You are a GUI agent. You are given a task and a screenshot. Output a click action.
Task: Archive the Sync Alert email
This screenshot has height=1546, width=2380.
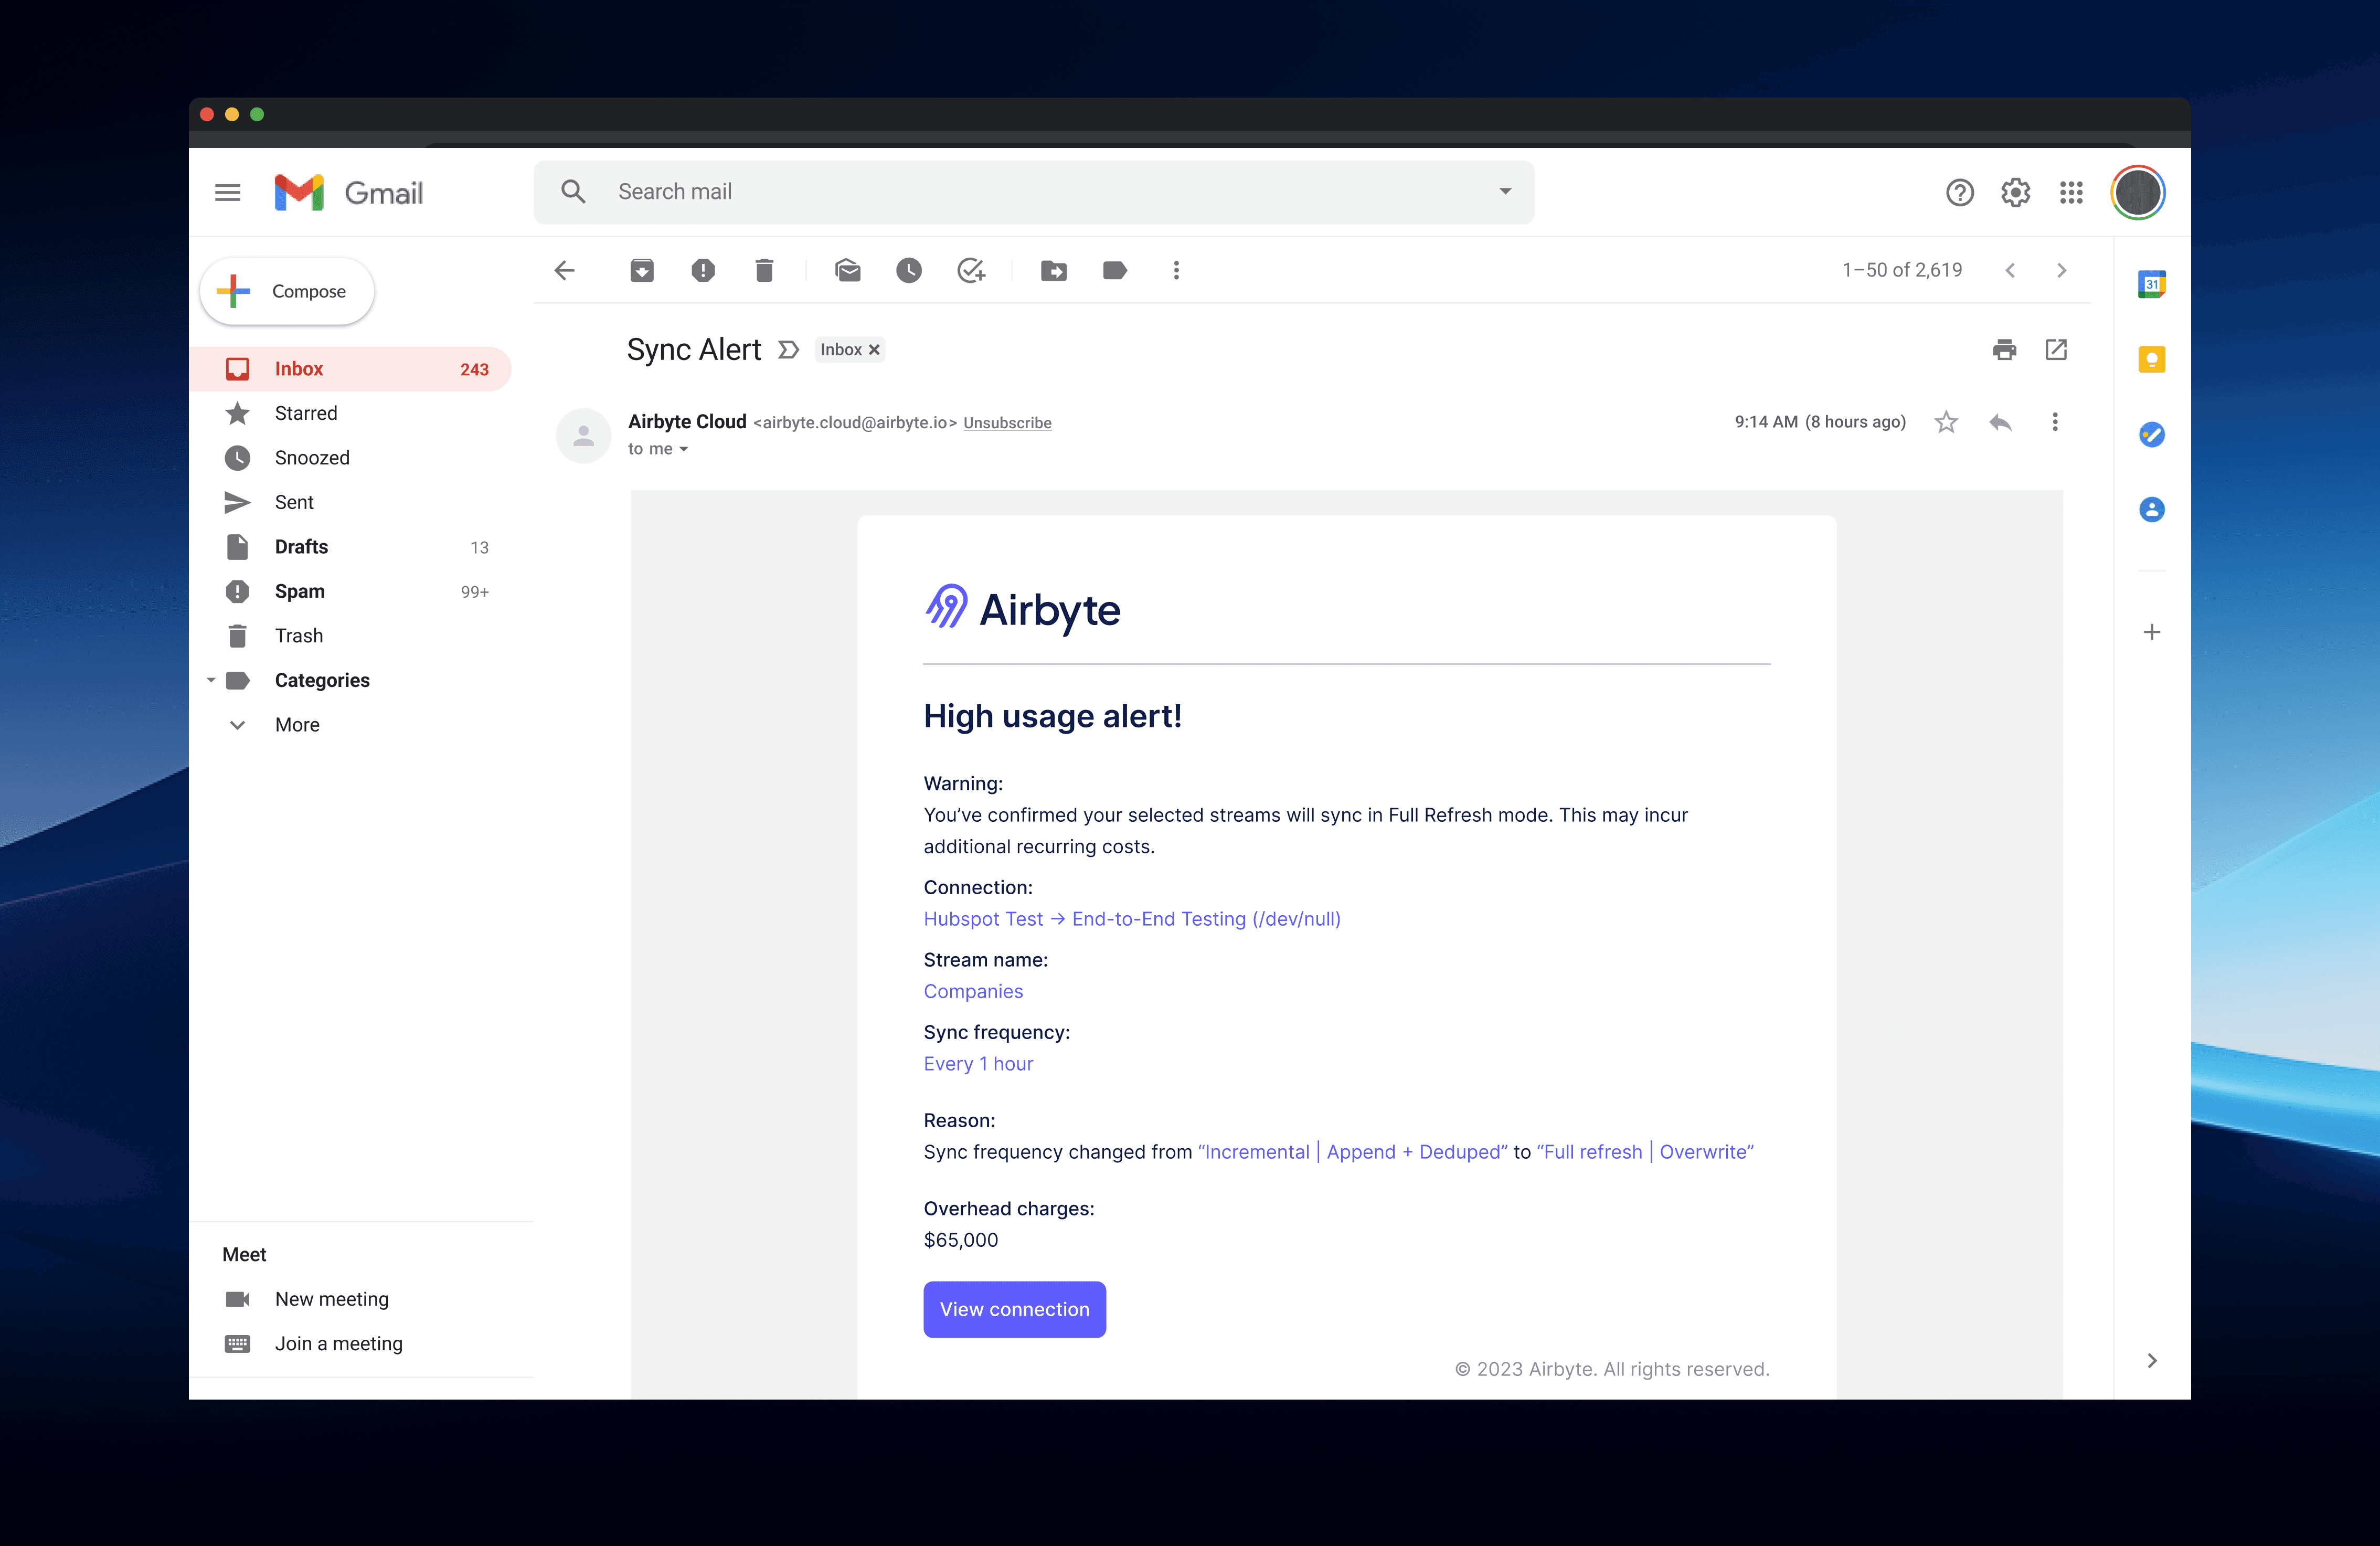[642, 270]
